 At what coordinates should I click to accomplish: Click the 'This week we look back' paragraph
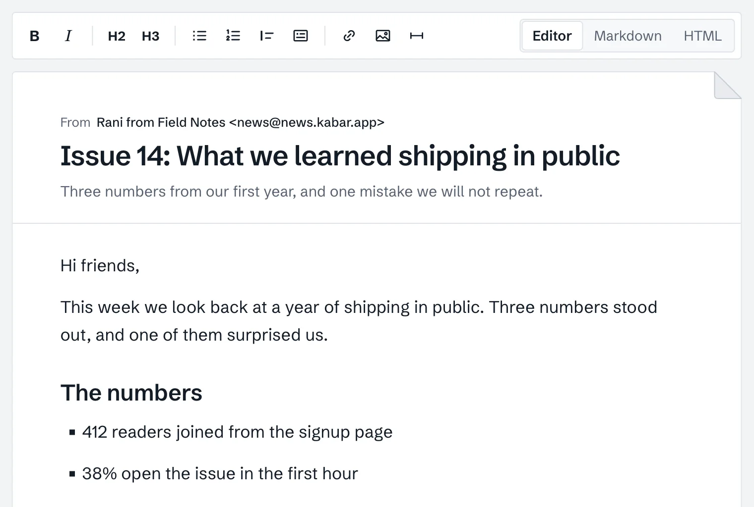[359, 321]
